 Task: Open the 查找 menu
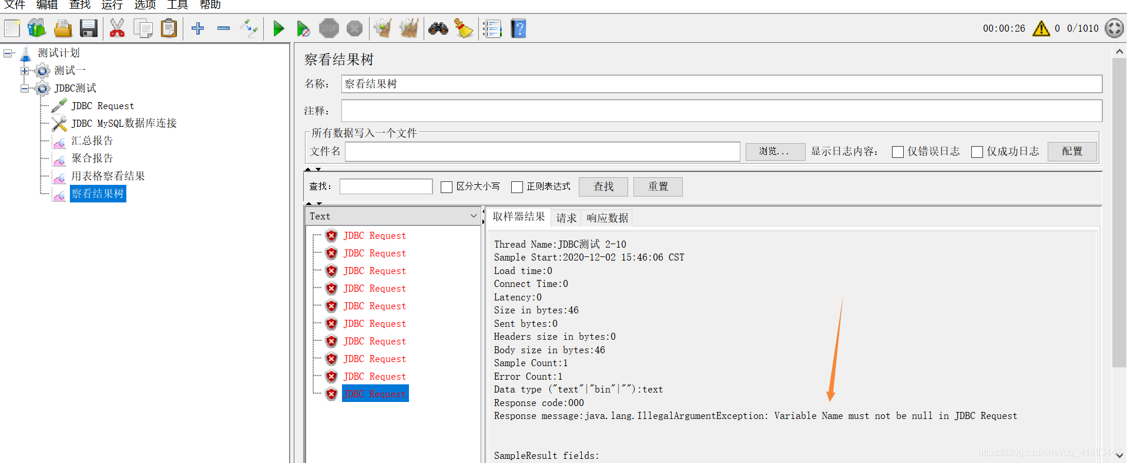[80, 5]
